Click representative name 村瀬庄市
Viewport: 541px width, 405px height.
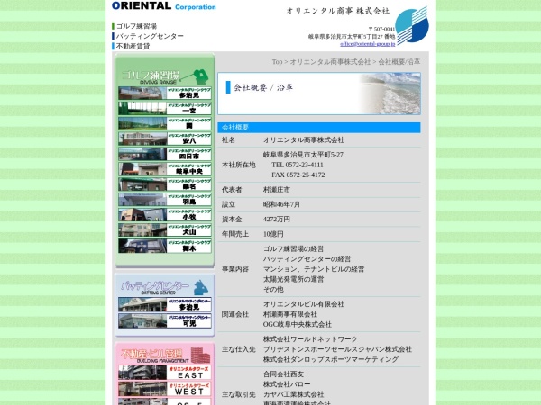[277, 190]
